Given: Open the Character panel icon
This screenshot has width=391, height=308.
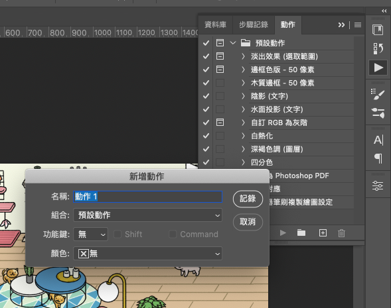Looking at the screenshot, I should click(378, 140).
